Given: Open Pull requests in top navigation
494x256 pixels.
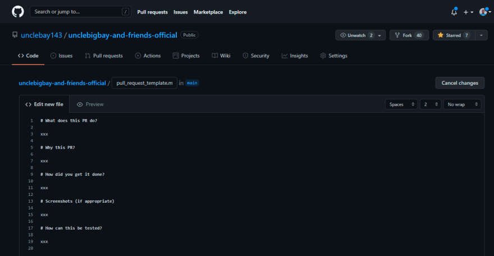Looking at the screenshot, I should [152, 12].
